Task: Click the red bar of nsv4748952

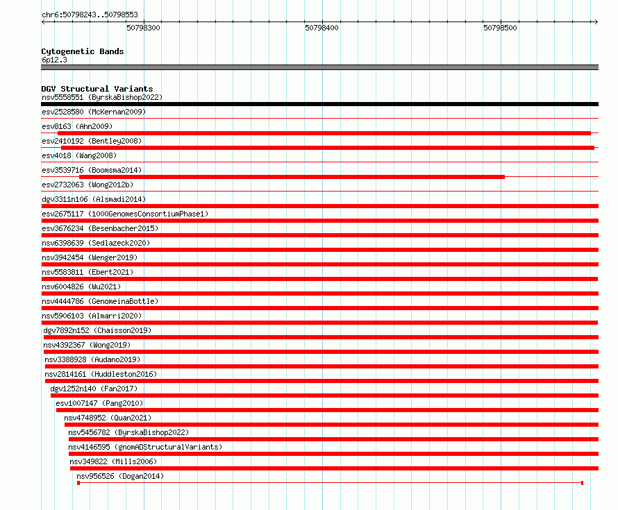Action: (x=331, y=425)
